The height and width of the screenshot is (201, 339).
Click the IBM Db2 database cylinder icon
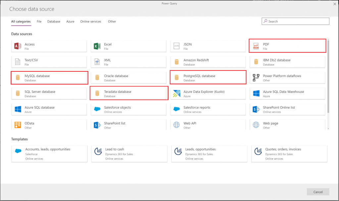[x=256, y=62]
